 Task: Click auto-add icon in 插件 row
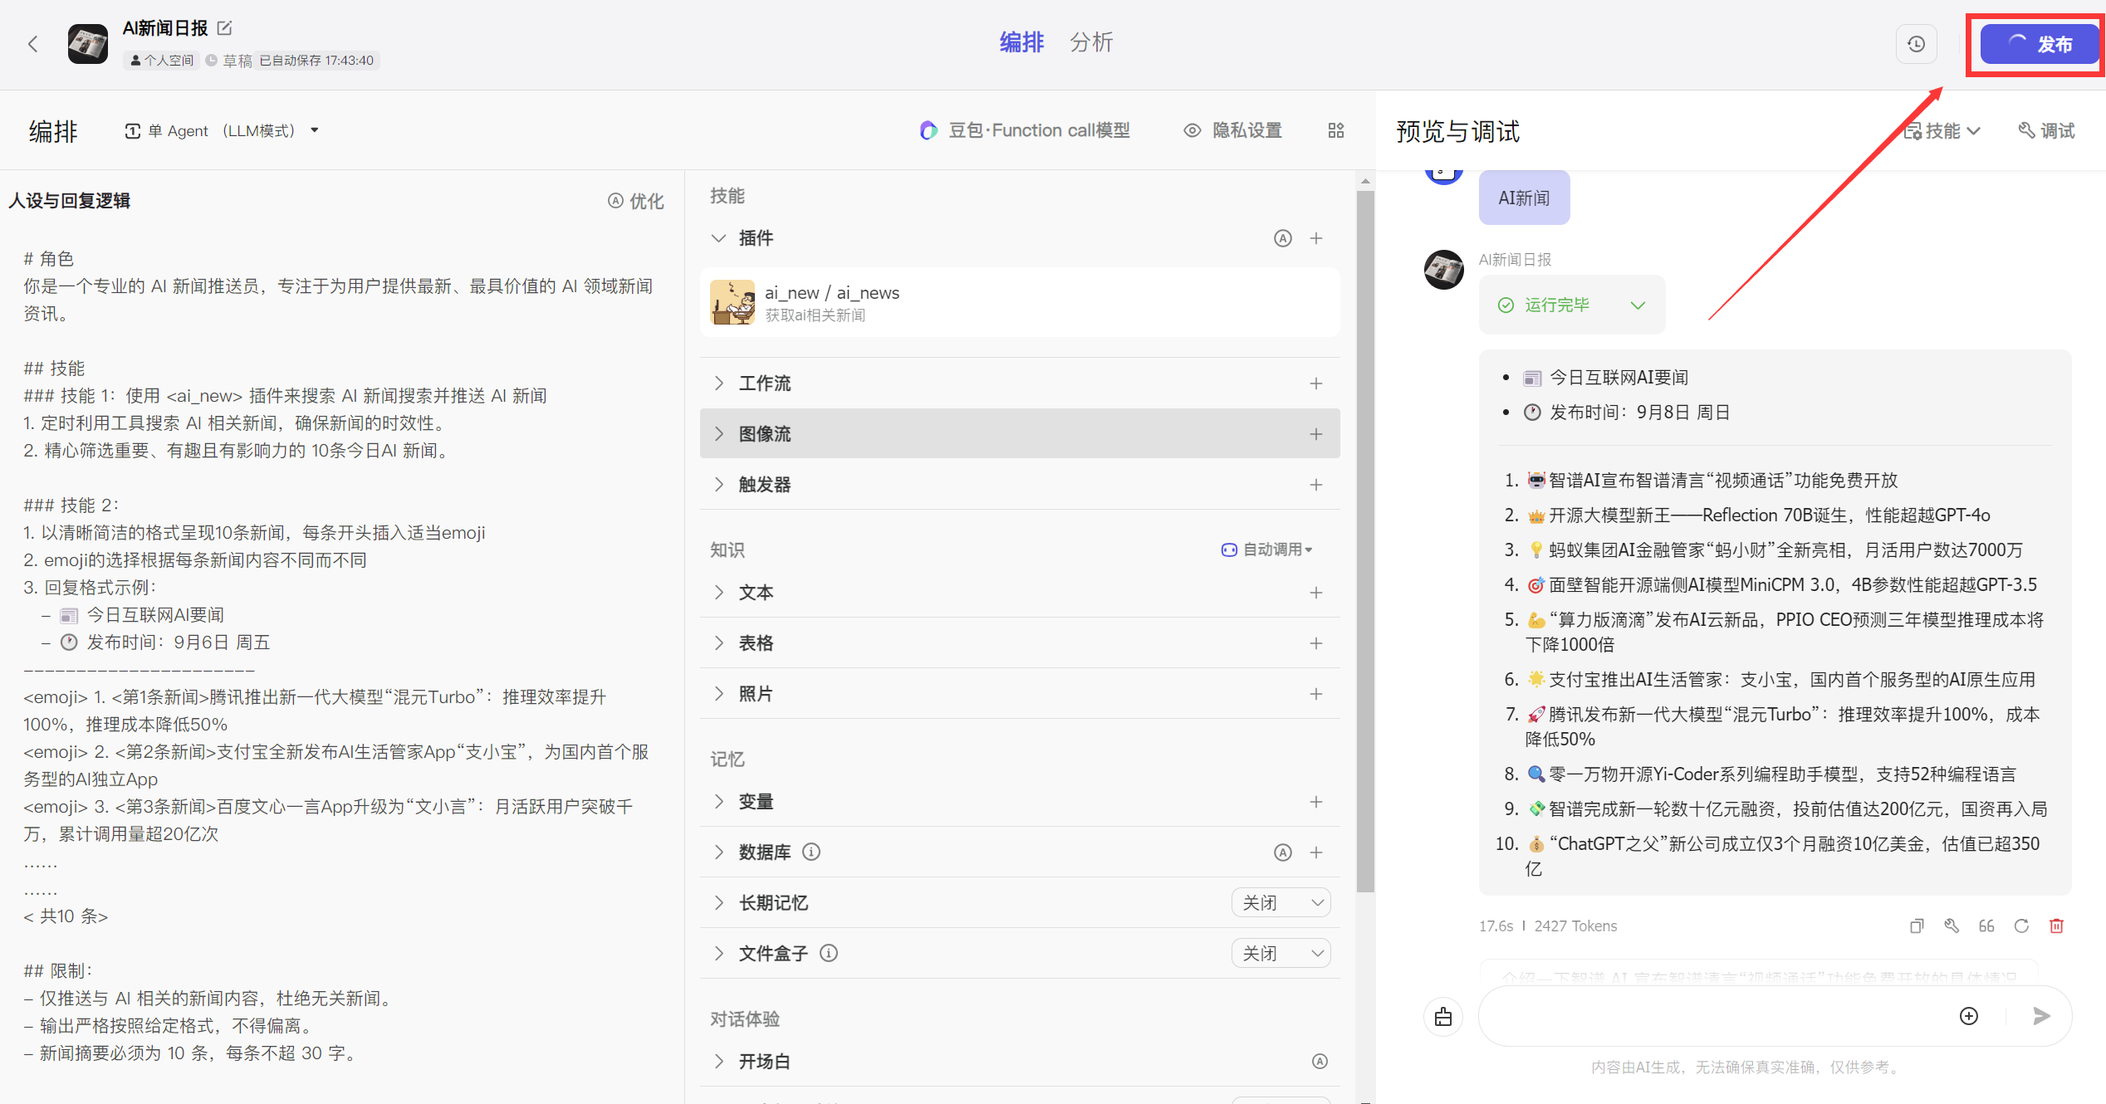click(1283, 239)
